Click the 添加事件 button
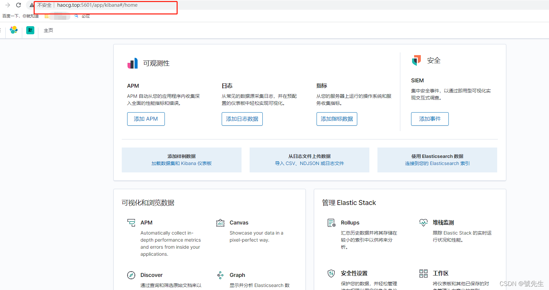549x290 pixels. click(x=430, y=119)
